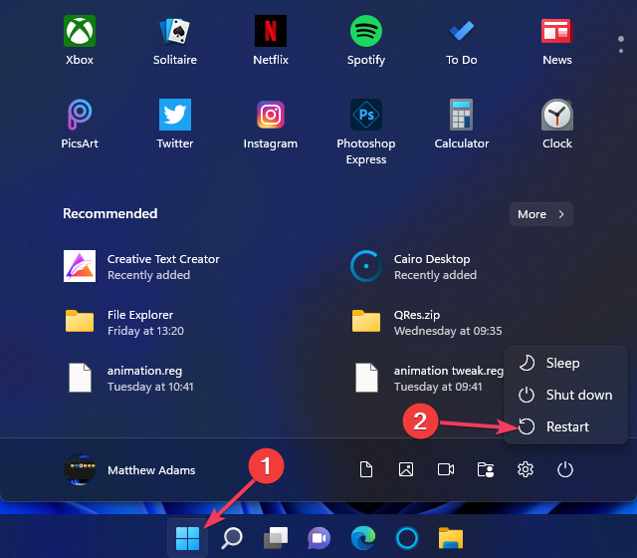Open the recommended animation.reg file
This screenshot has width=637, height=558.
tap(129, 379)
